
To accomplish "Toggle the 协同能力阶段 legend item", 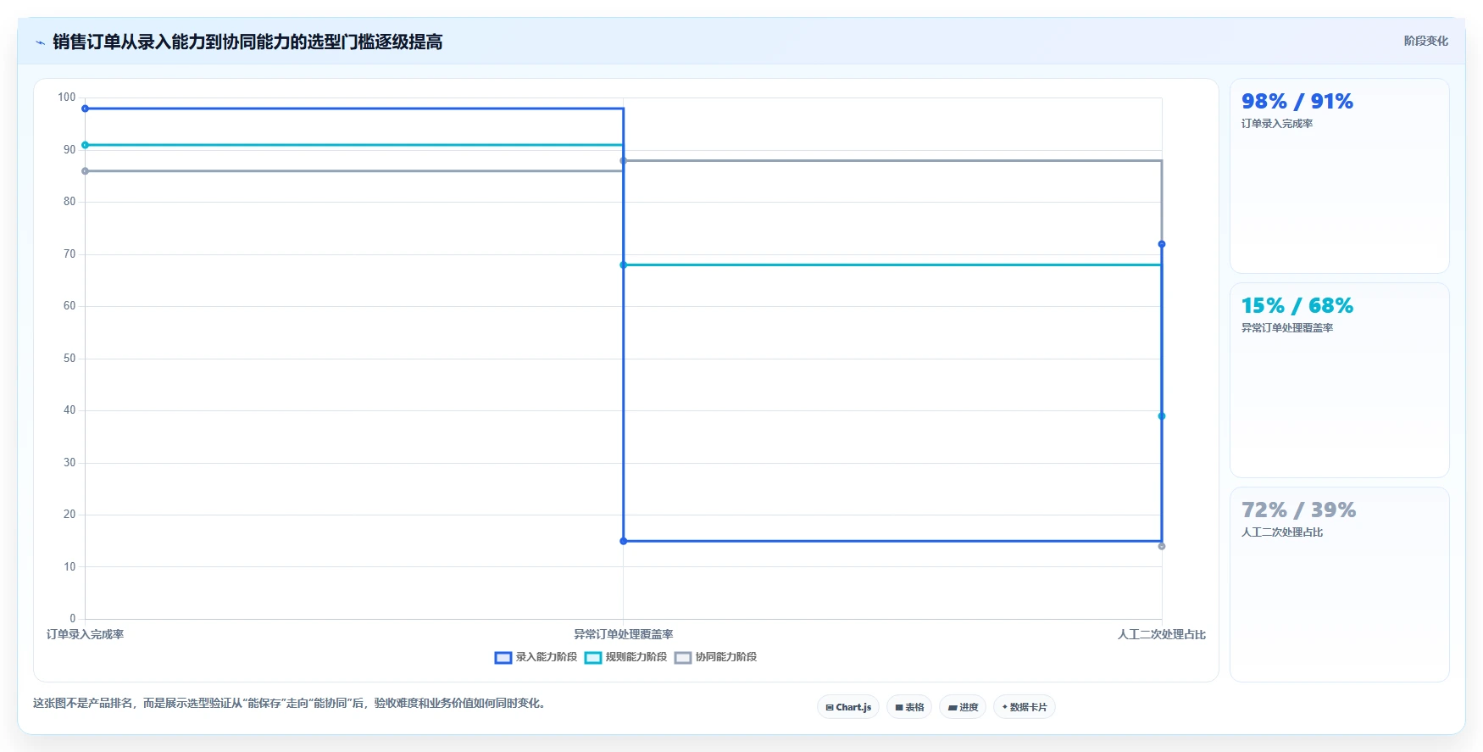I will (715, 657).
